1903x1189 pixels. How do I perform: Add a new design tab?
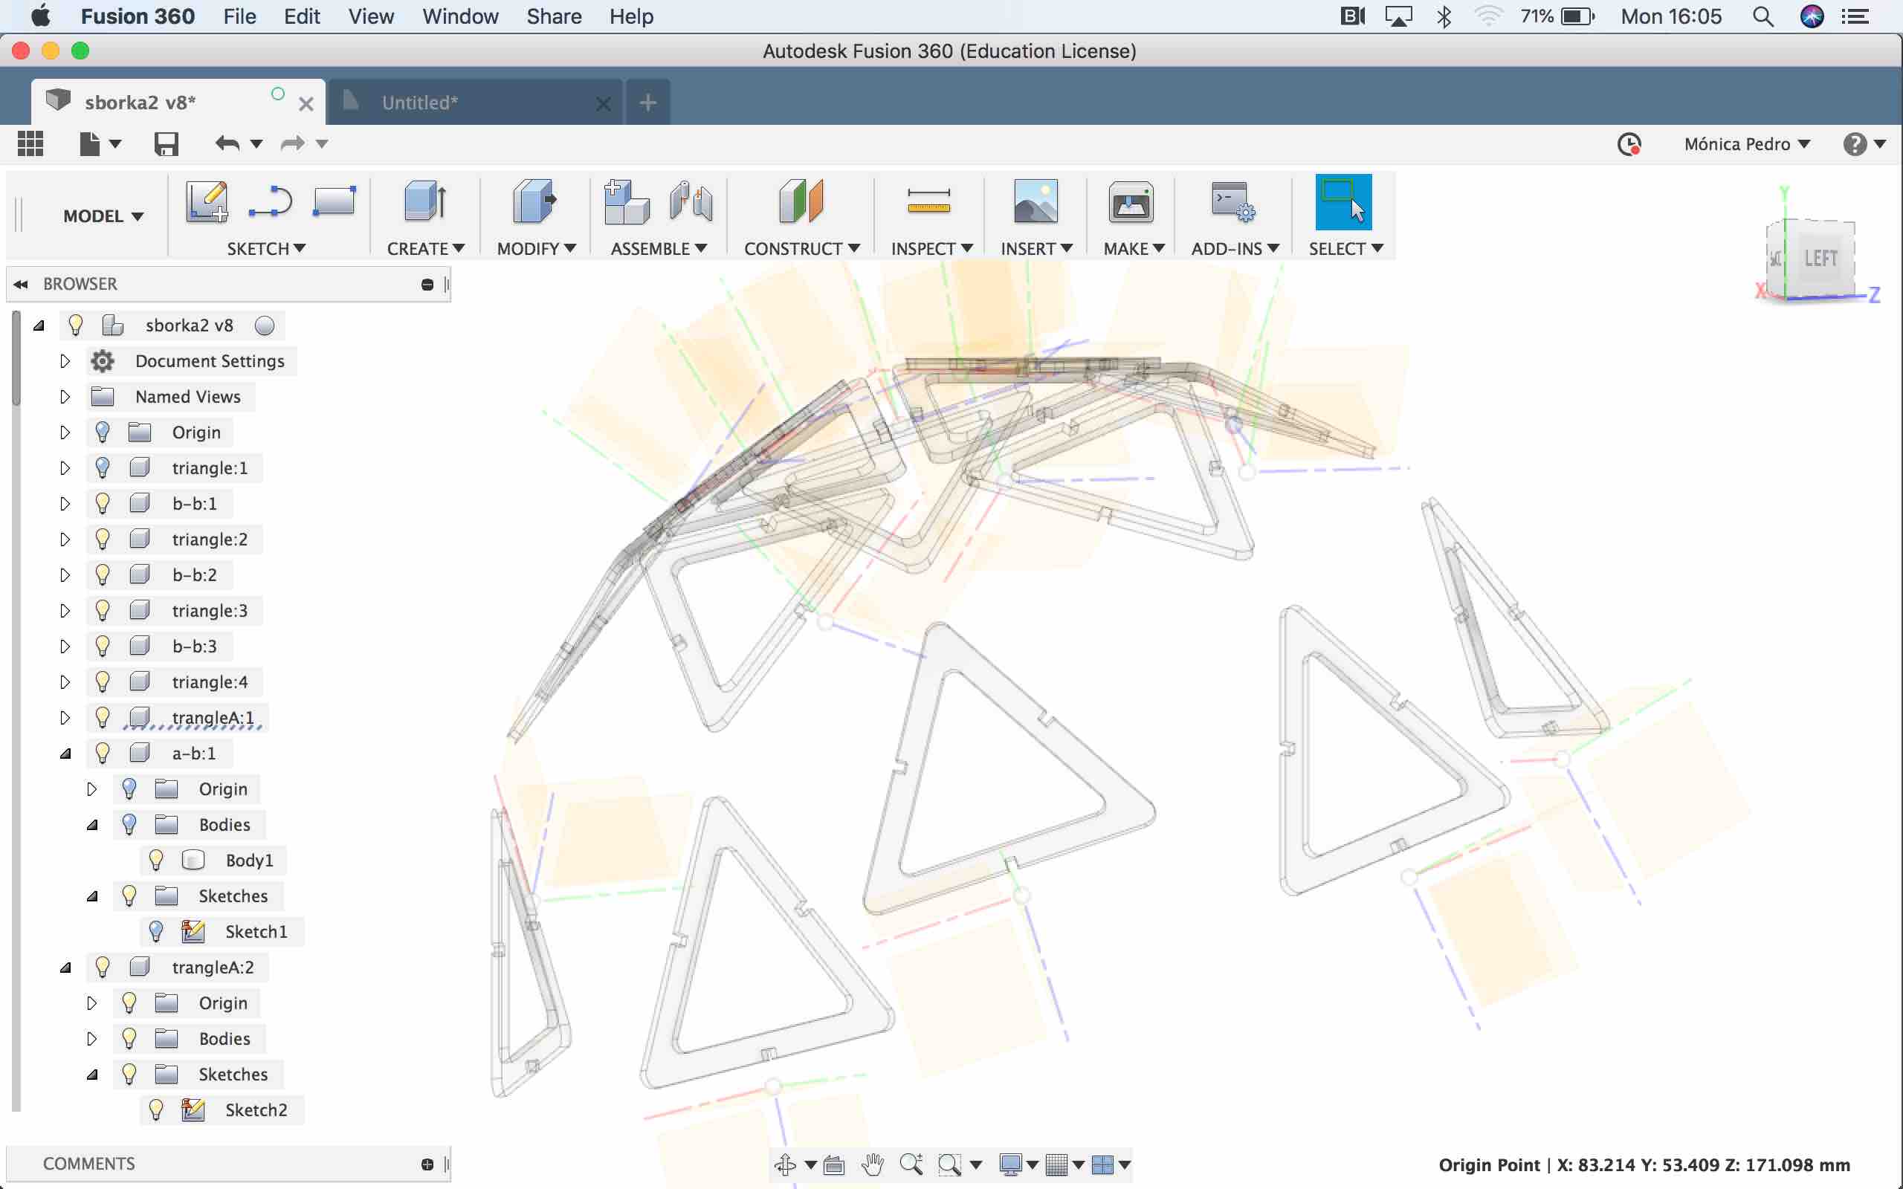click(648, 103)
